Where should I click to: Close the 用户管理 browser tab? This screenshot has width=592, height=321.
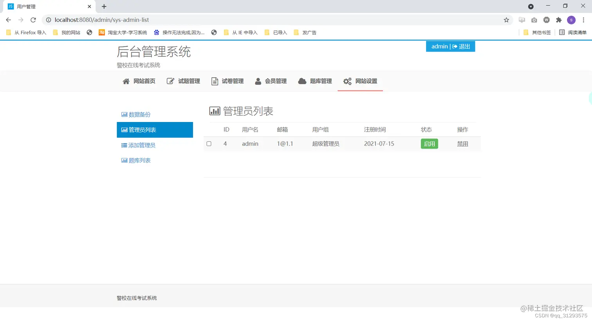tap(89, 6)
